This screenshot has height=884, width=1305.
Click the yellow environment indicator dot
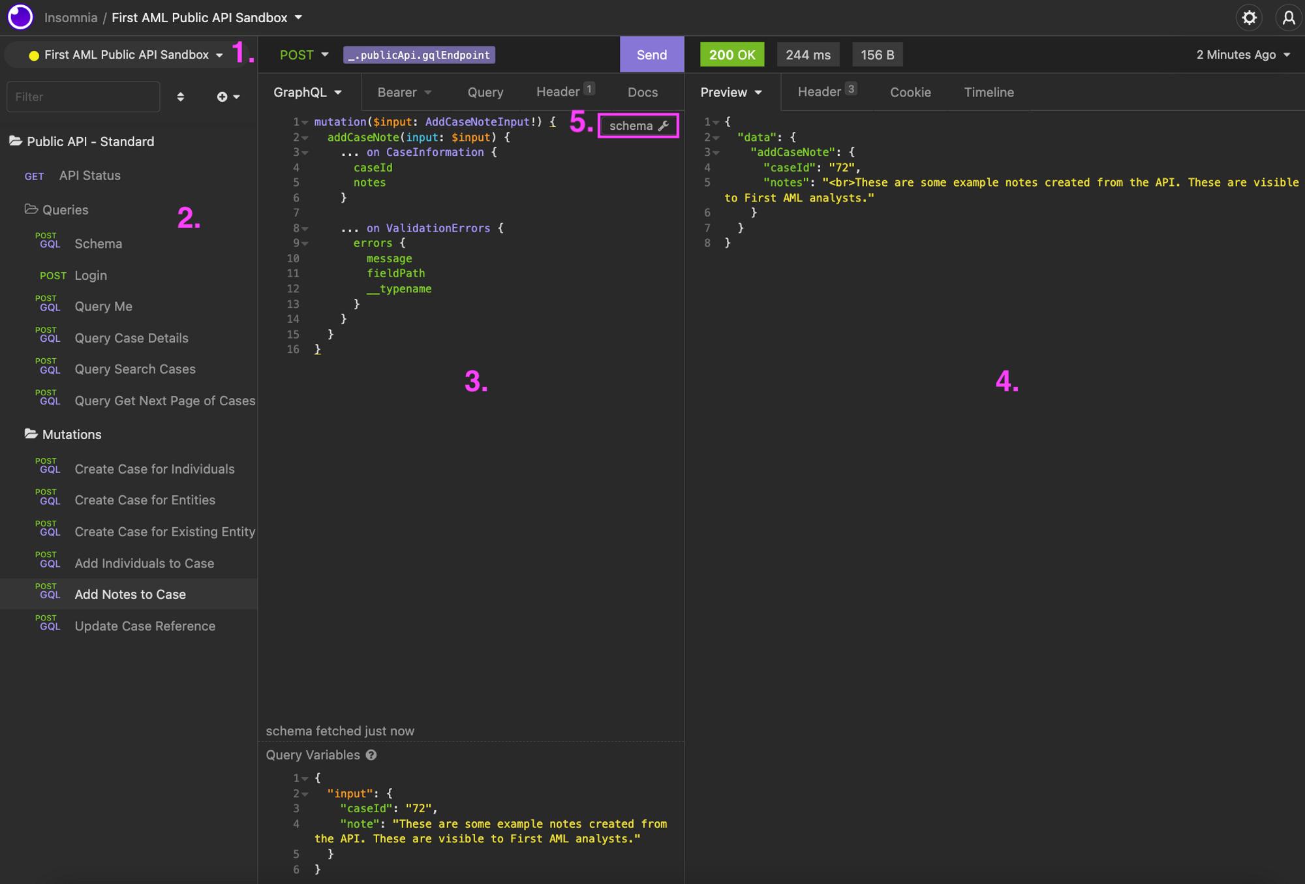[x=34, y=55]
